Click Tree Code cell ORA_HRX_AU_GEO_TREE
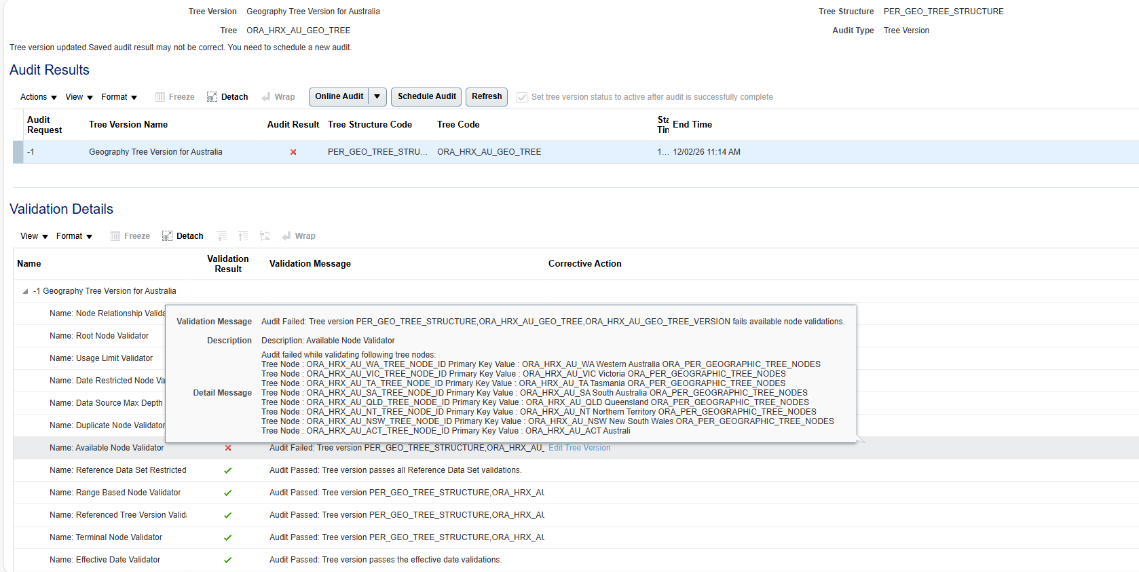The width and height of the screenshot is (1139, 572). point(489,152)
